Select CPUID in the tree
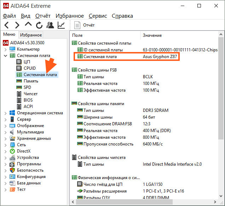The width and height of the screenshot is (225, 206). pyautogui.click(x=29, y=68)
